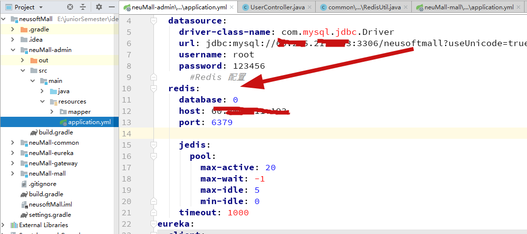
Task: Click the max-wait value -1
Action: coord(259,179)
